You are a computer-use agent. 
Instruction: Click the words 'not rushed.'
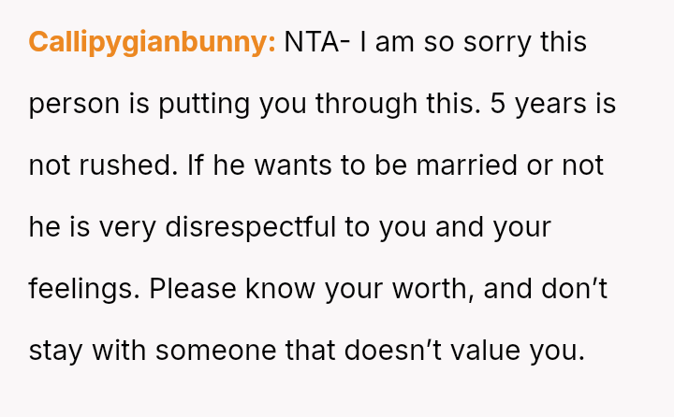pos(90,166)
